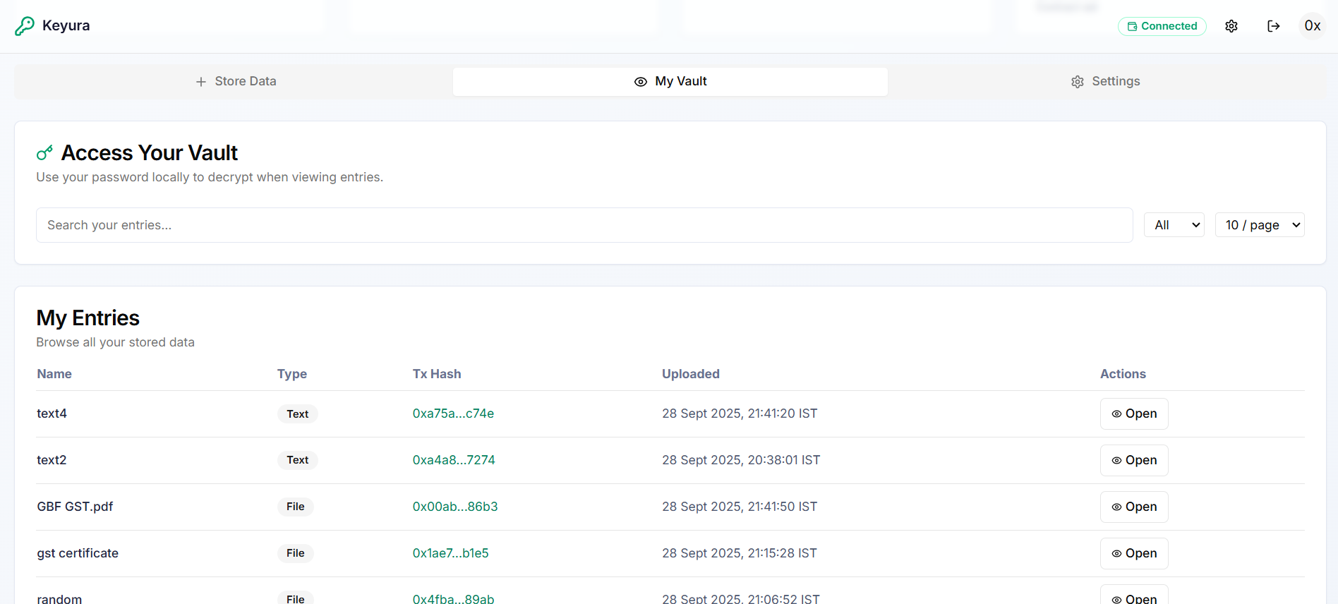The height and width of the screenshot is (604, 1338).
Task: Click the entry name text4
Action: pos(52,413)
